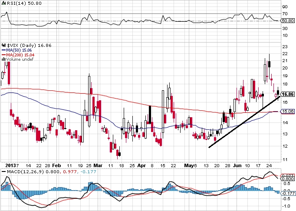Viewport: 296px width, 211px height.
Task: Click the Volume bars icon
Action: (x=4, y=59)
